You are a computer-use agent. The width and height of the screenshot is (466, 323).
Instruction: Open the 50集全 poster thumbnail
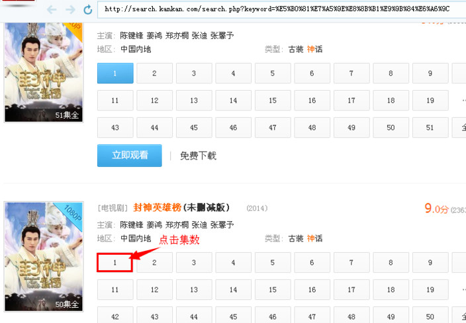[x=44, y=257]
